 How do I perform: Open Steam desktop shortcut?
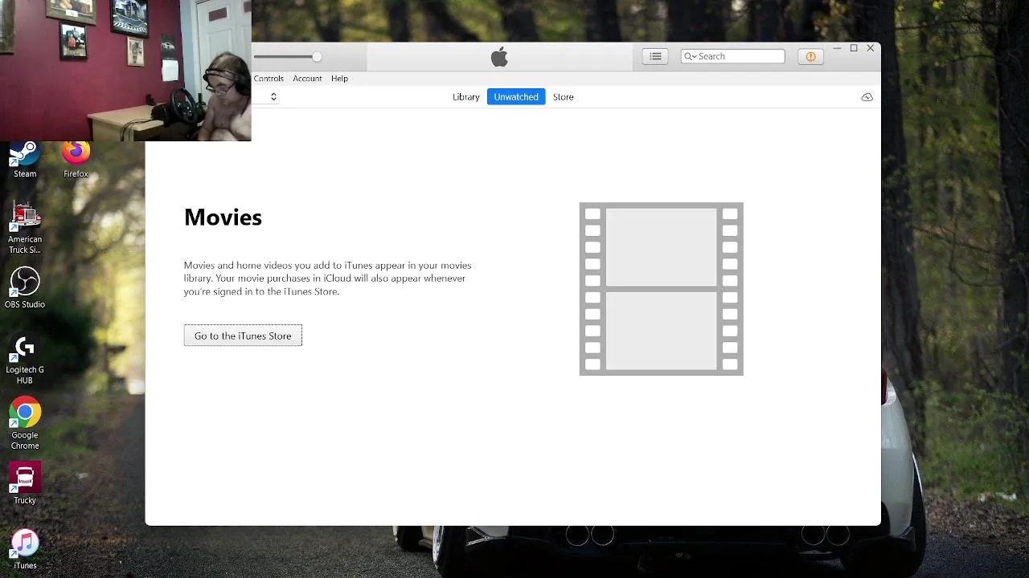pos(25,160)
